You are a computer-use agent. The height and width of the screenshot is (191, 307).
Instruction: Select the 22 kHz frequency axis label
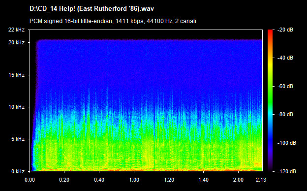tap(16, 30)
